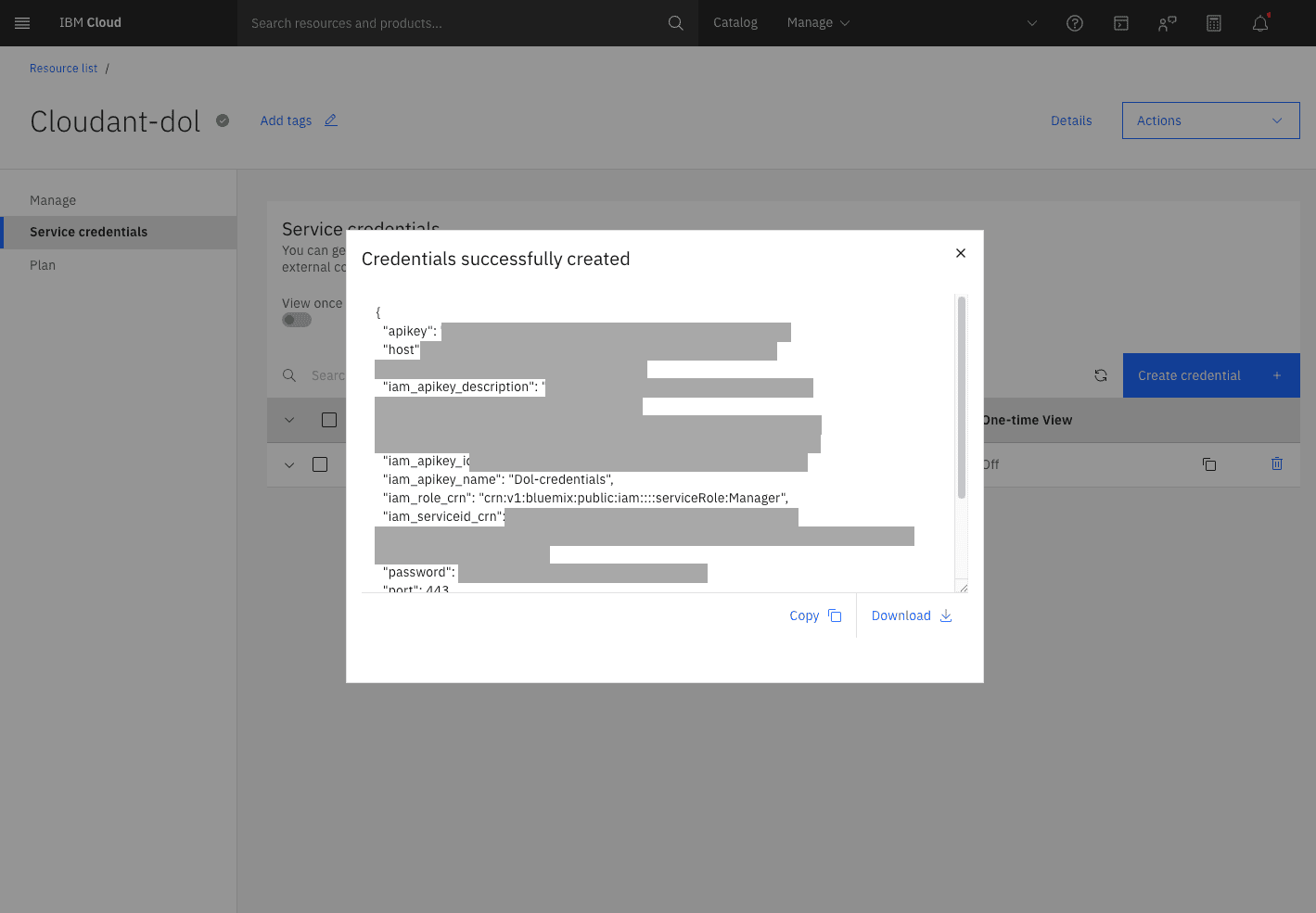
Task: Open the Actions dropdown
Action: click(1211, 120)
